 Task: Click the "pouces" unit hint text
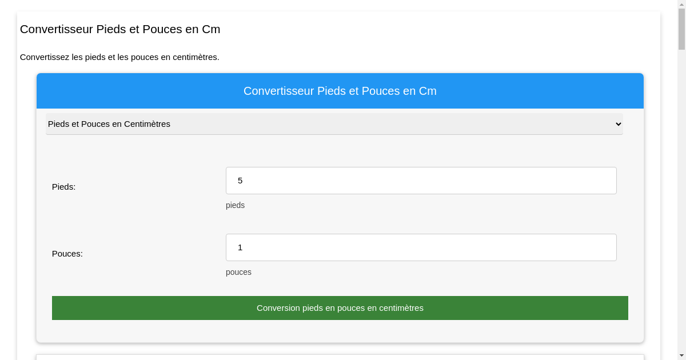[x=238, y=272]
